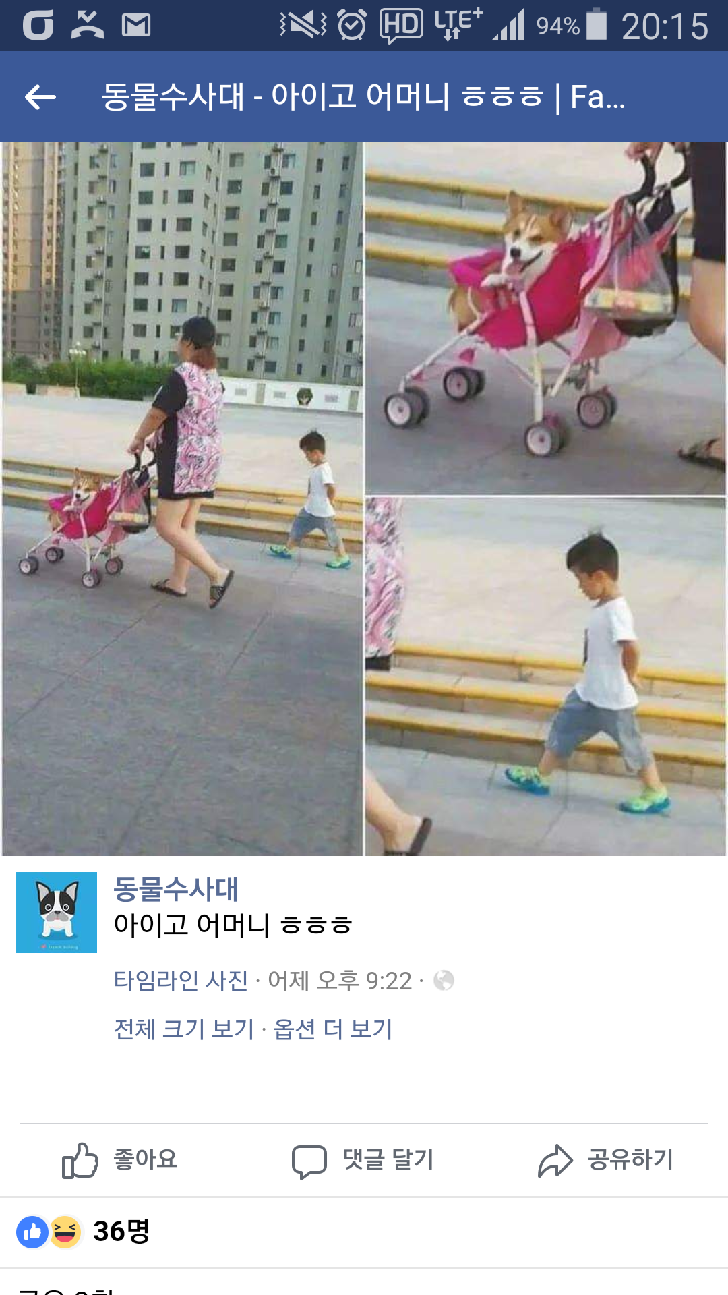Tap the 36명 reactions count
728x1295 pixels.
pos(121,1232)
